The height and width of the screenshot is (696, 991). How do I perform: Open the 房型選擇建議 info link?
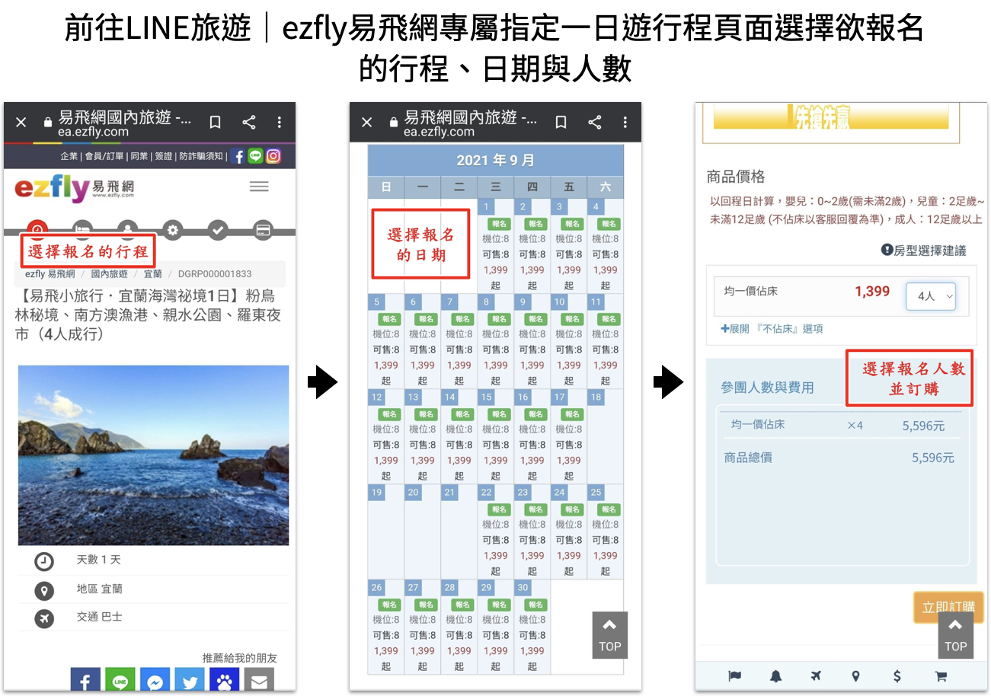pyautogui.click(x=923, y=251)
